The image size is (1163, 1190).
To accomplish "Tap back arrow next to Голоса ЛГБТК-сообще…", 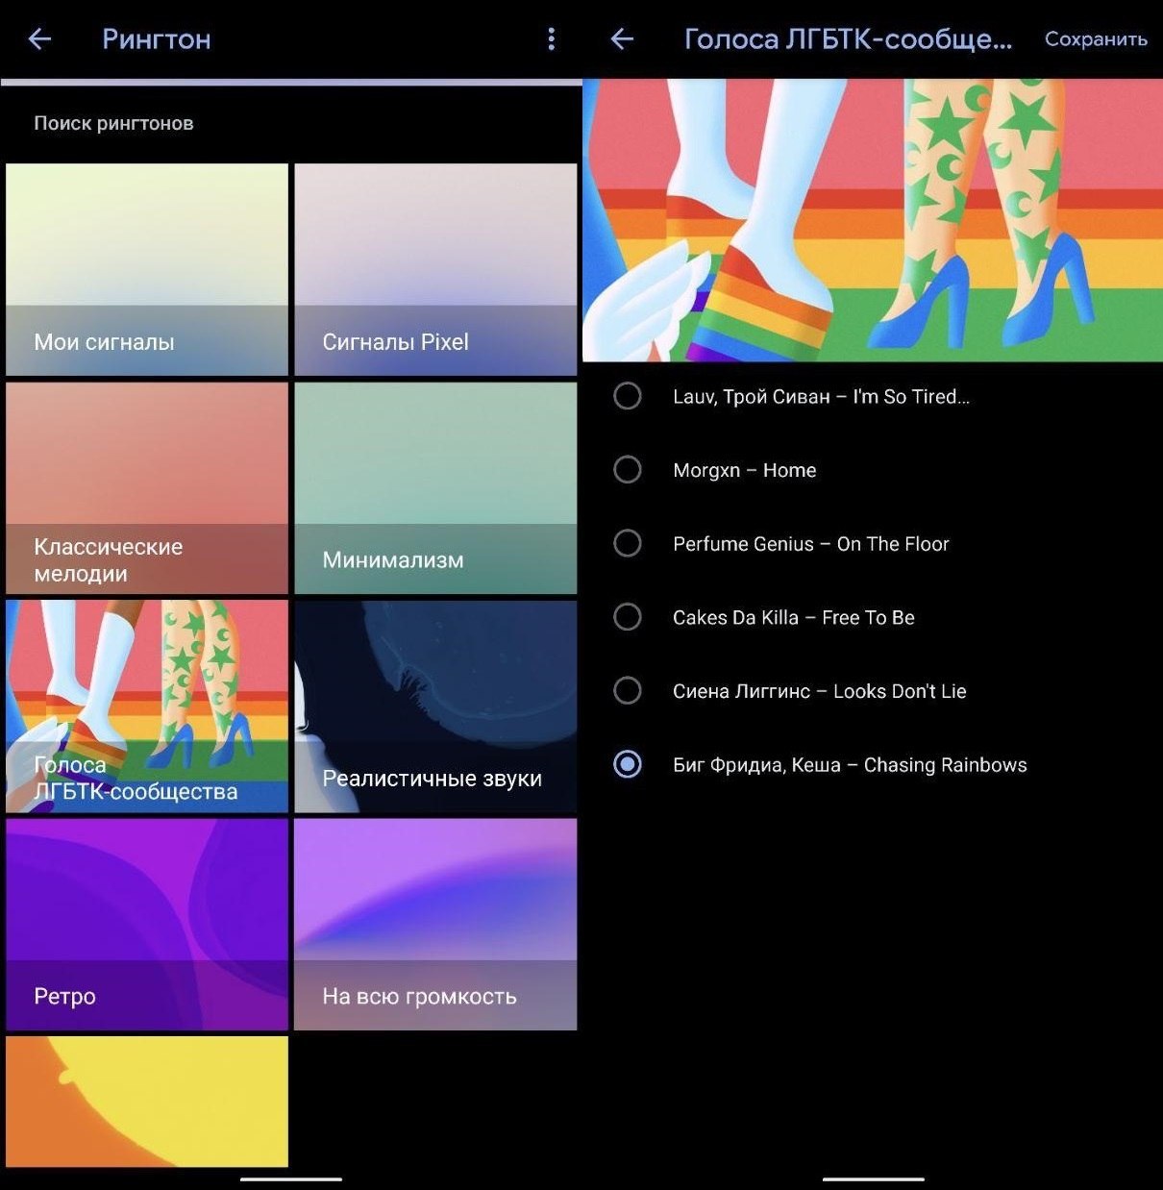I will (622, 39).
